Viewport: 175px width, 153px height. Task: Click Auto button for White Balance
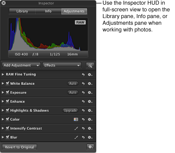[x=73, y=83]
